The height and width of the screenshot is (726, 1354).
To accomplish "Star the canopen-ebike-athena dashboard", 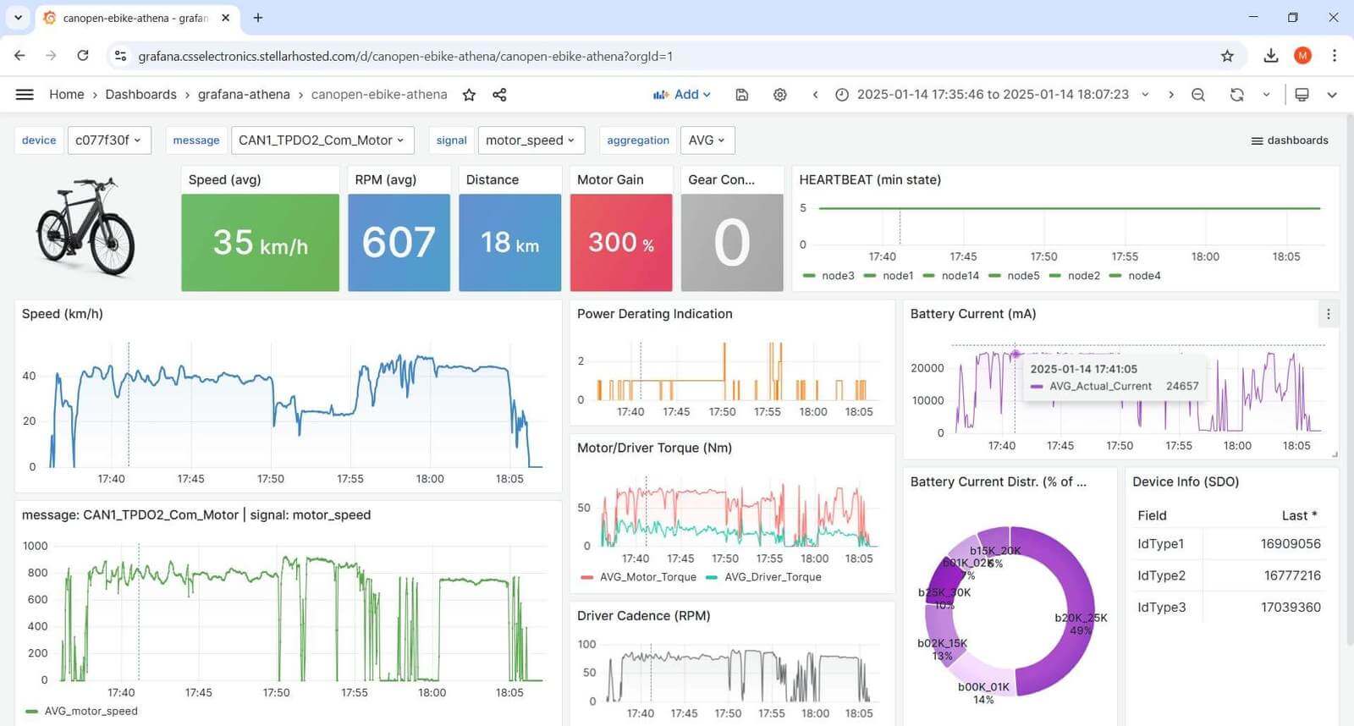I will pyautogui.click(x=469, y=95).
